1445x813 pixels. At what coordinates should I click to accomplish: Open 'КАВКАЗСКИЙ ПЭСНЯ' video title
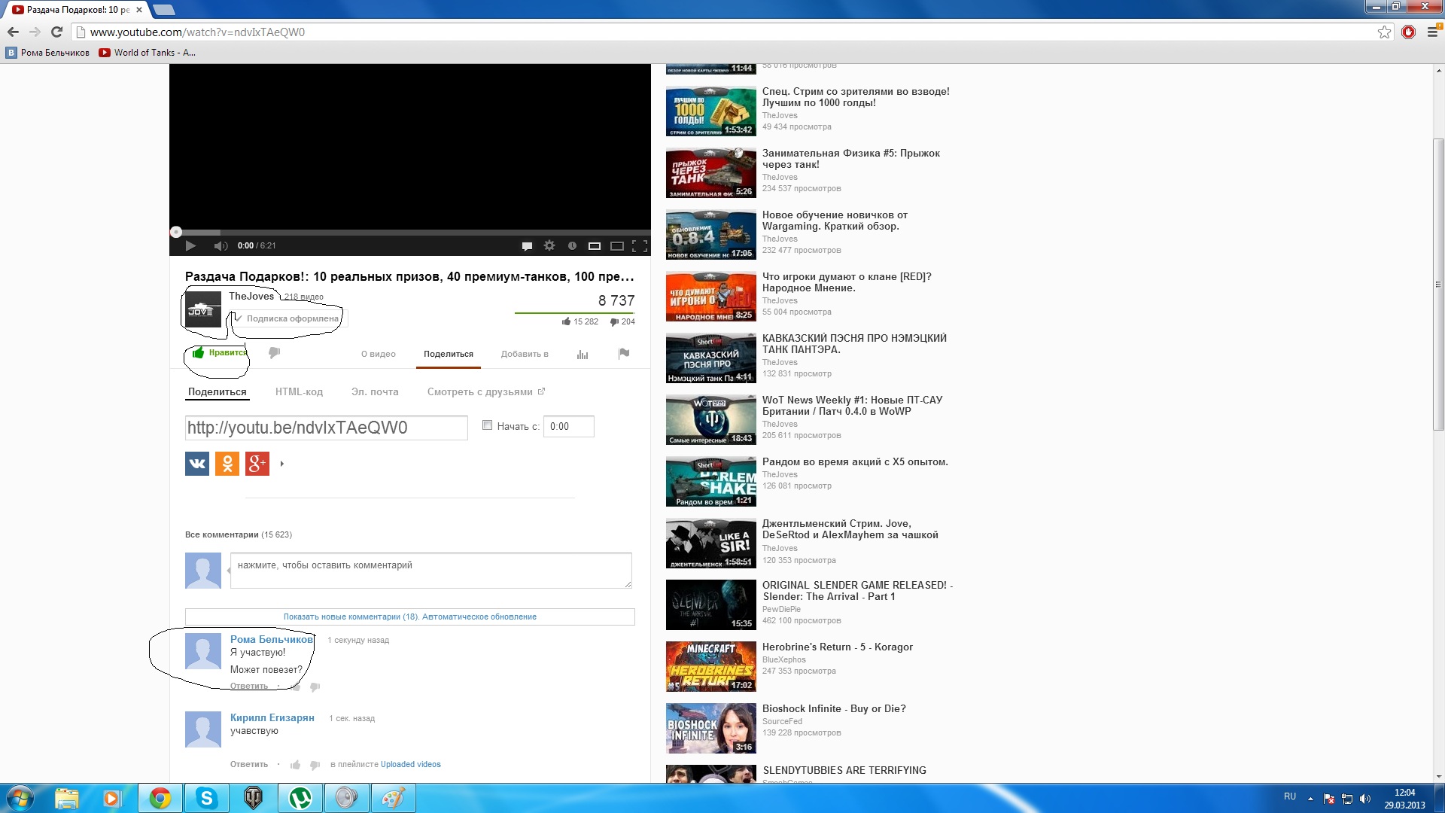[x=854, y=344]
